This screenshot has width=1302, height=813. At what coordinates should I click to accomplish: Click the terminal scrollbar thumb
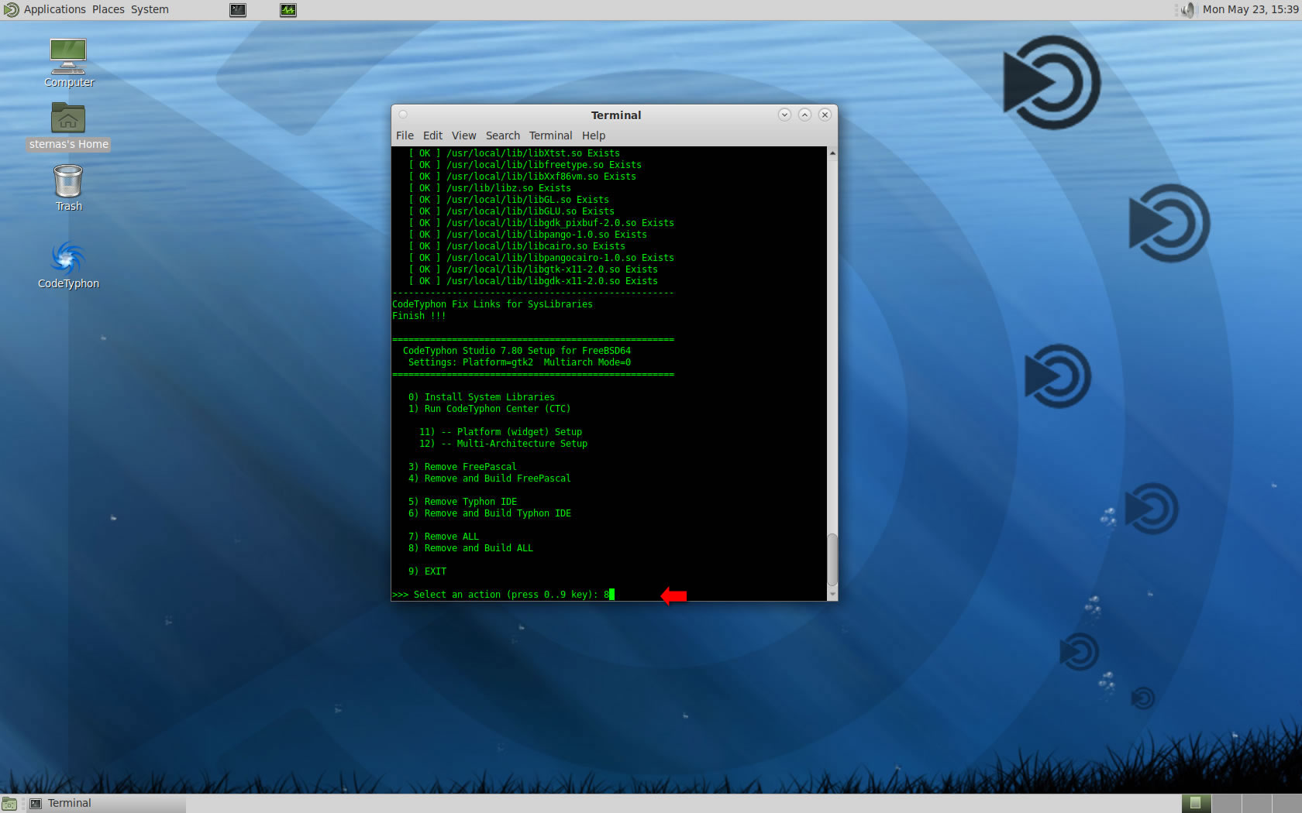click(832, 559)
